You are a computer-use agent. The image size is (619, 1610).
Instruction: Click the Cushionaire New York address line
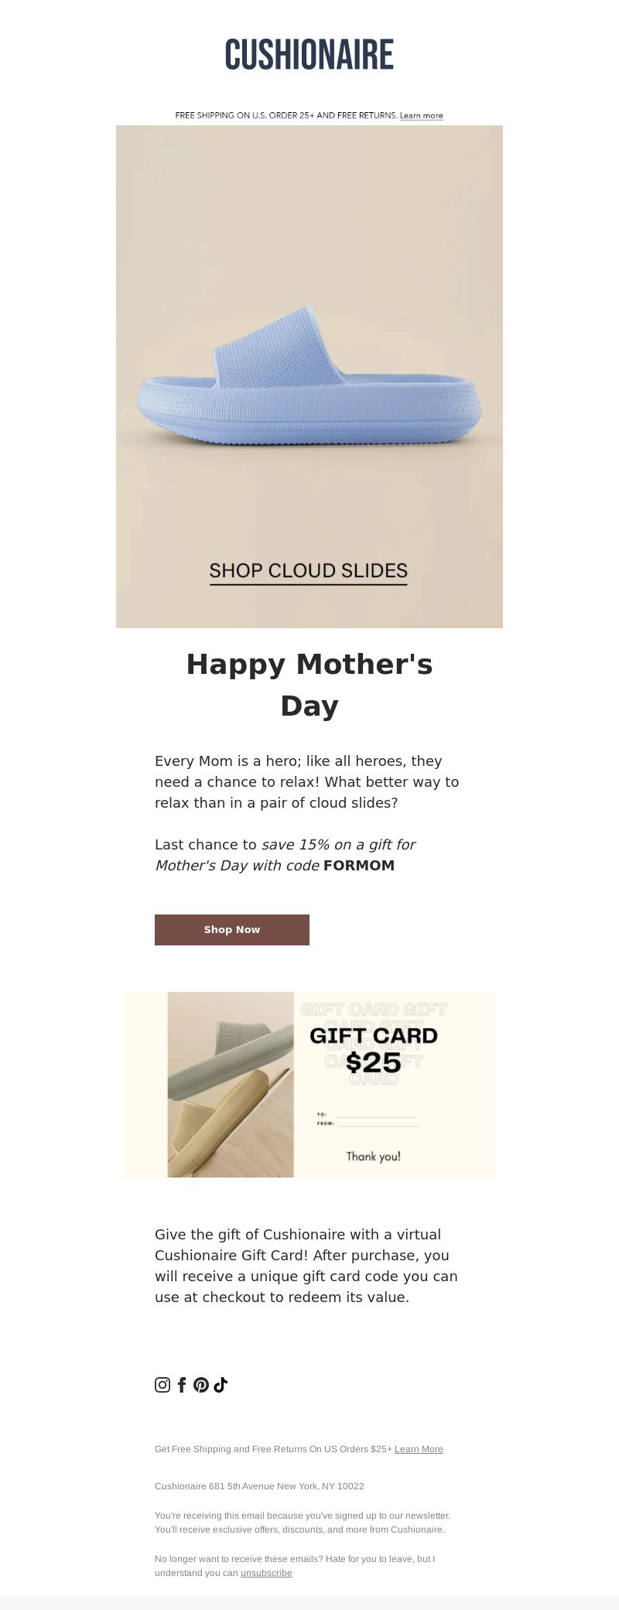click(259, 1486)
